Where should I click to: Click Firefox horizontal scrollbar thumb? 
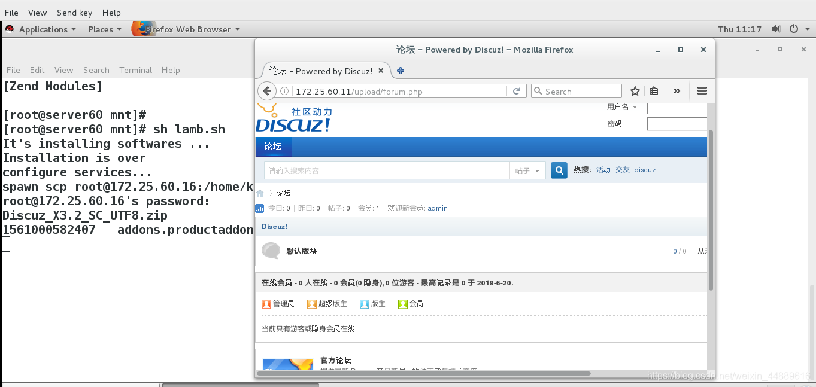click(x=424, y=373)
